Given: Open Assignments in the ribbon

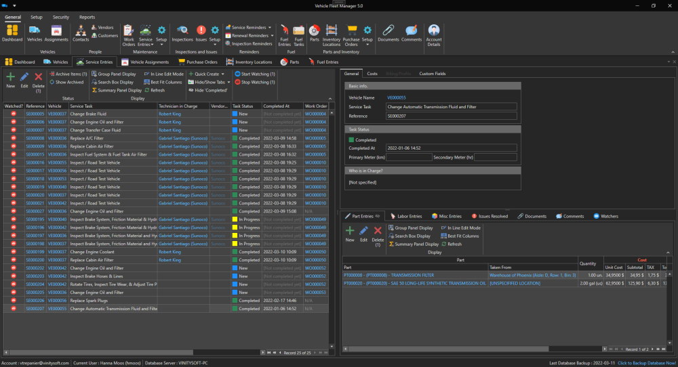Looking at the screenshot, I should (x=56, y=33).
